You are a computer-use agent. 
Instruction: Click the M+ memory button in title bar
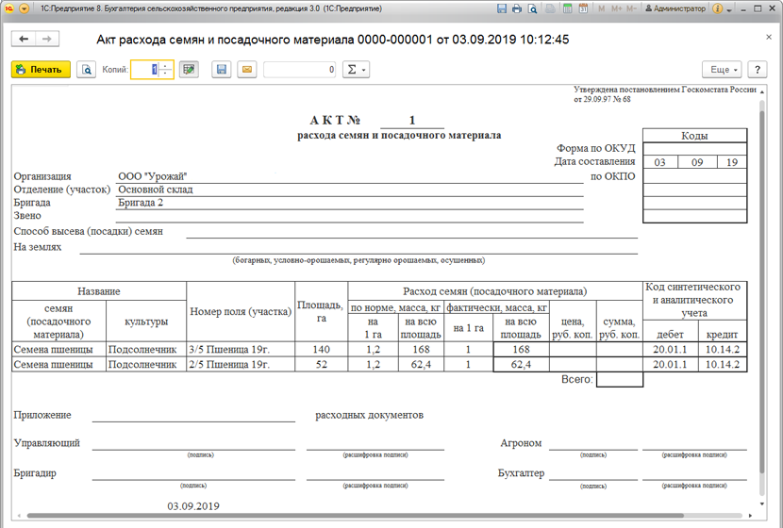616,8
